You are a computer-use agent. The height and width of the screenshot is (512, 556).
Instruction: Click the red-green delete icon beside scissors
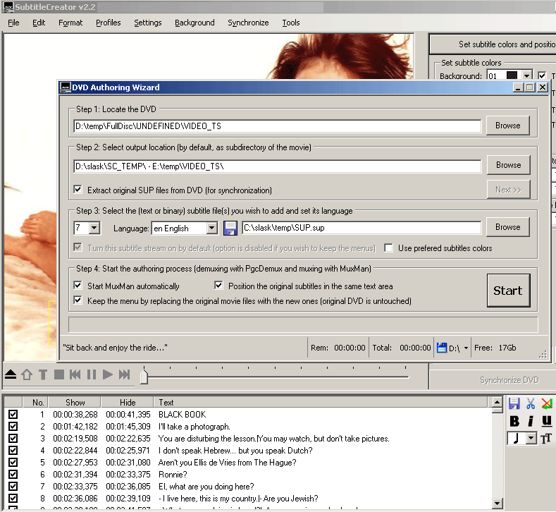(x=547, y=403)
